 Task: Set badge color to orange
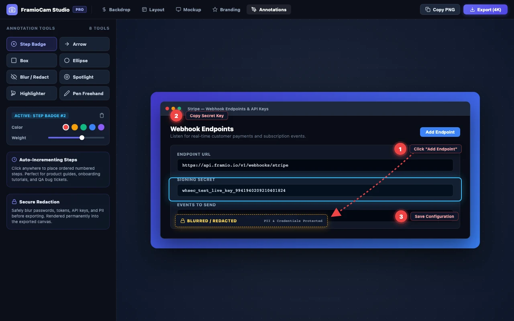(x=75, y=127)
